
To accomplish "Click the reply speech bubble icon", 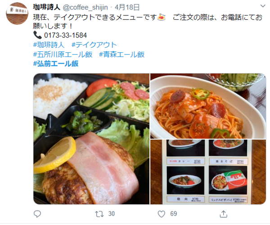I will [37, 214].
